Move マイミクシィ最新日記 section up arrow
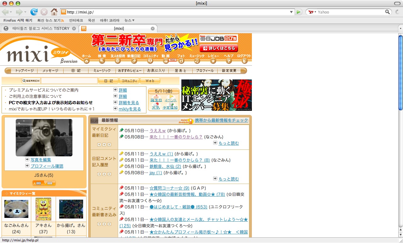 99,145
